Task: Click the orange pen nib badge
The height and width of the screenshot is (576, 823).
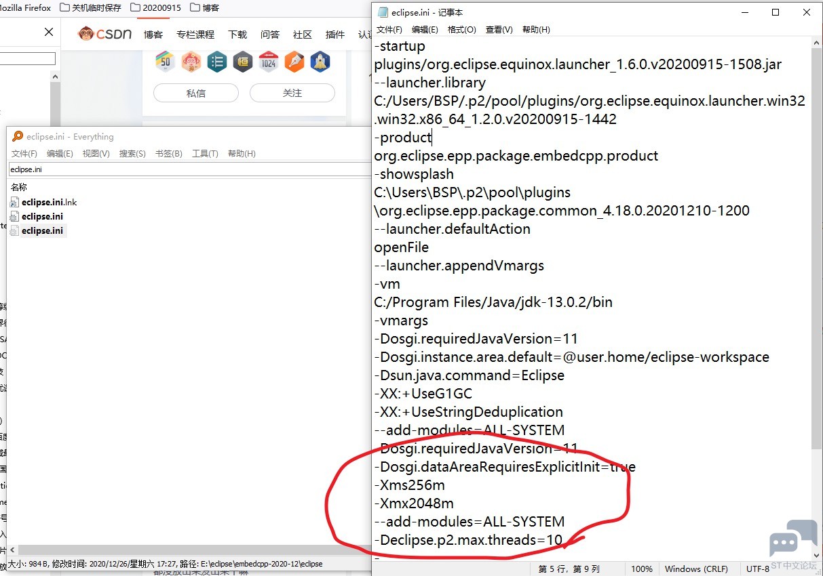Action: pyautogui.click(x=294, y=62)
